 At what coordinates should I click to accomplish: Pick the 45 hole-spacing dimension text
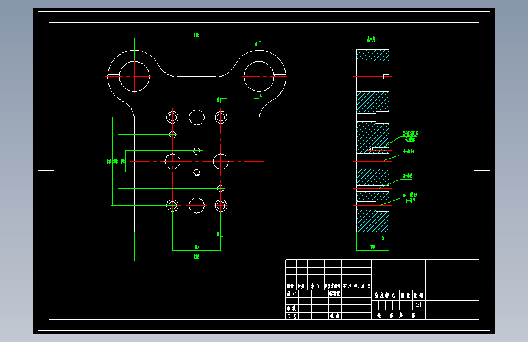click(197, 246)
